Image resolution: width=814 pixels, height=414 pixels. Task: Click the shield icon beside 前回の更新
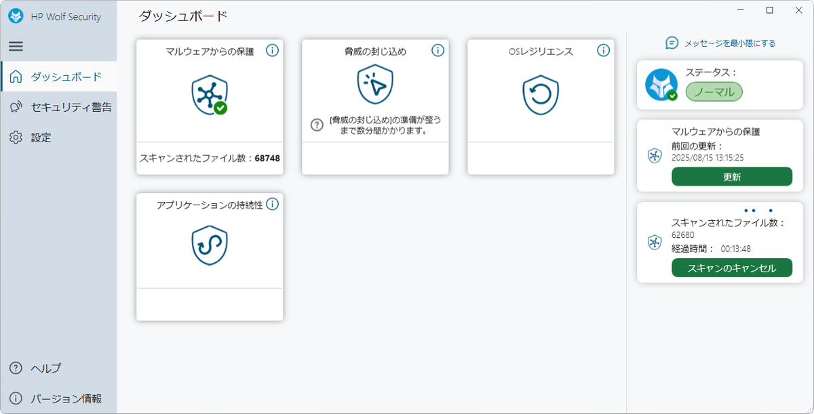tap(654, 156)
